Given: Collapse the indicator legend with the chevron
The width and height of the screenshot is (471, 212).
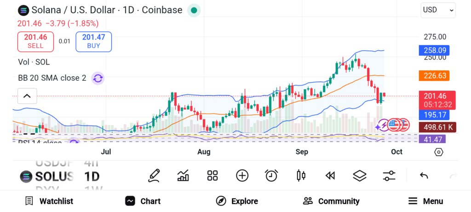Looking at the screenshot, I should [27, 96].
